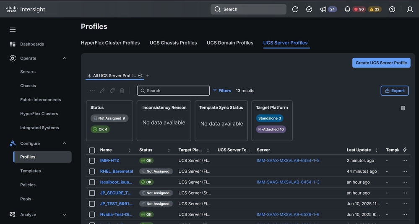Click the Export button

click(395, 91)
